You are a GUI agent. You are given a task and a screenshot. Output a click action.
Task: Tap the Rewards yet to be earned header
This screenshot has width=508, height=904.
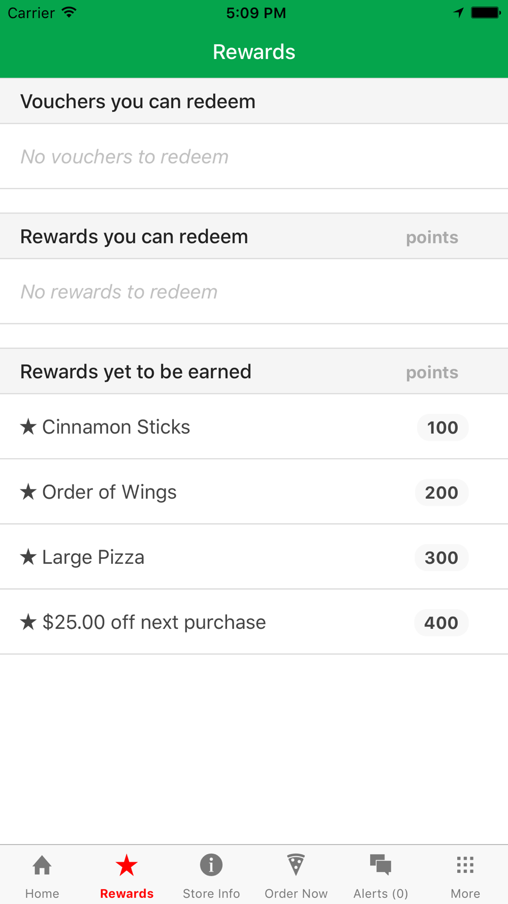pos(136,372)
